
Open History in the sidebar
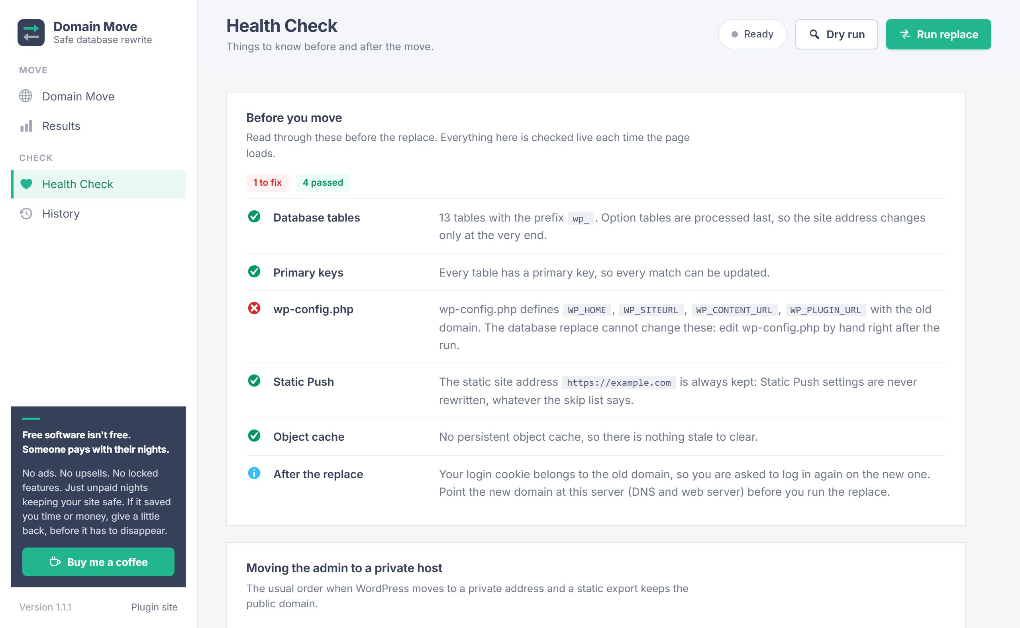point(98,214)
